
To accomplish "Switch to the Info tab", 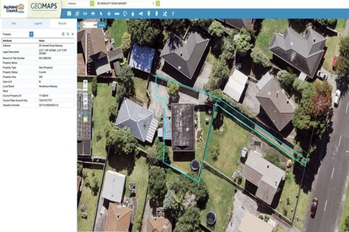I will click(14, 23).
